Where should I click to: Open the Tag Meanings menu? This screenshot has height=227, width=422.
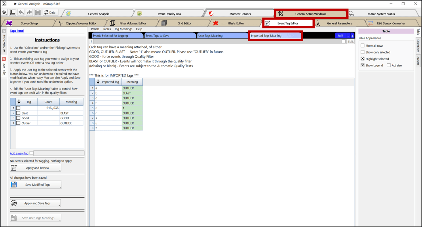pos(123,29)
